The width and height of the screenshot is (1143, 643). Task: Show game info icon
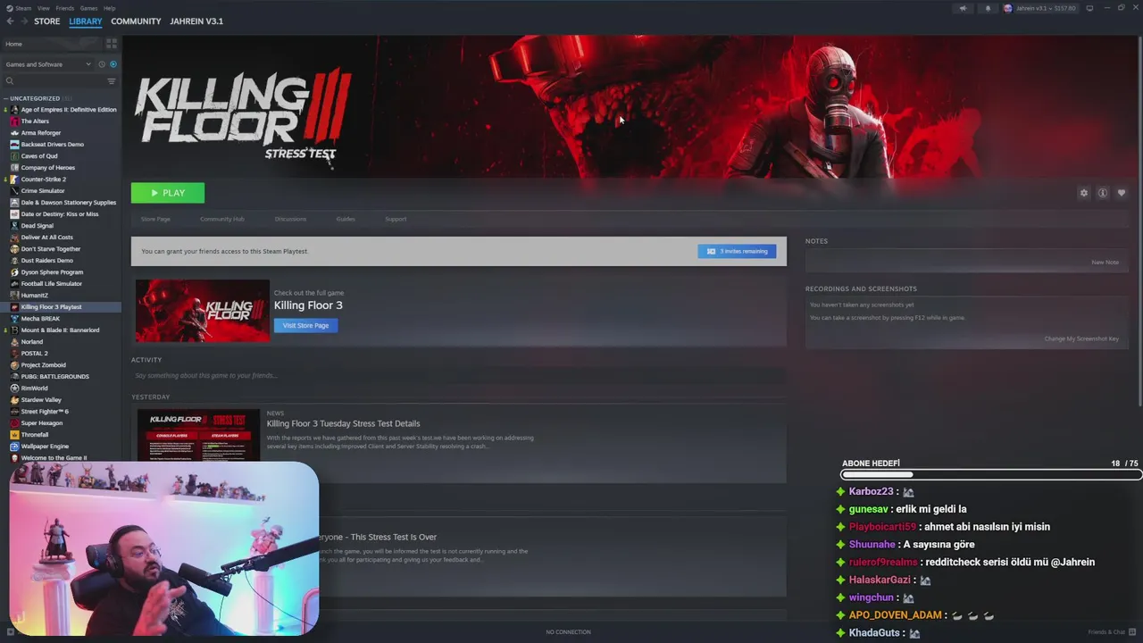tap(1103, 193)
